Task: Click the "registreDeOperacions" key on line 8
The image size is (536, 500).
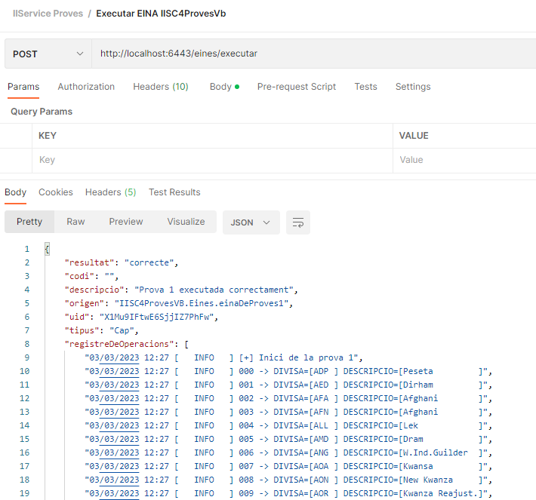Action: click(119, 344)
